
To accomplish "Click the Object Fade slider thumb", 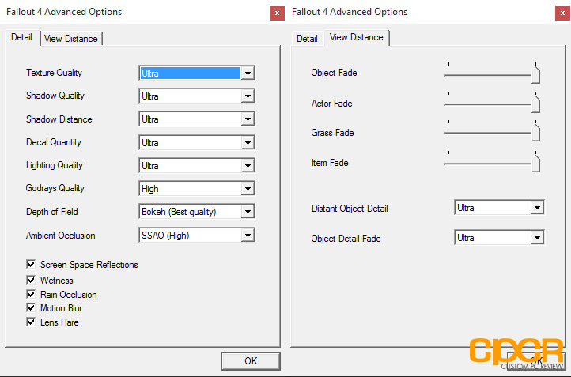I will tap(535, 74).
